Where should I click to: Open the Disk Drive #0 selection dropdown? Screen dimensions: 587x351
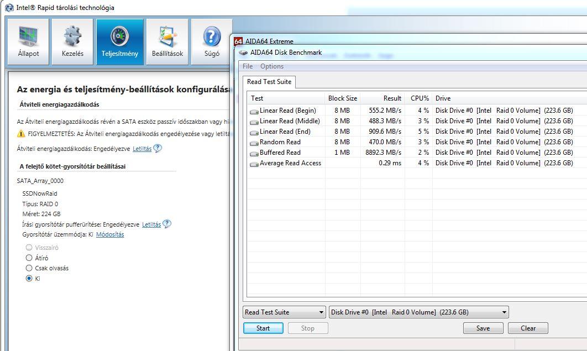point(418,312)
